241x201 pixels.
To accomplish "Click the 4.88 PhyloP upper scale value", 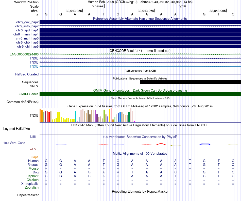I will tap(32, 137).
